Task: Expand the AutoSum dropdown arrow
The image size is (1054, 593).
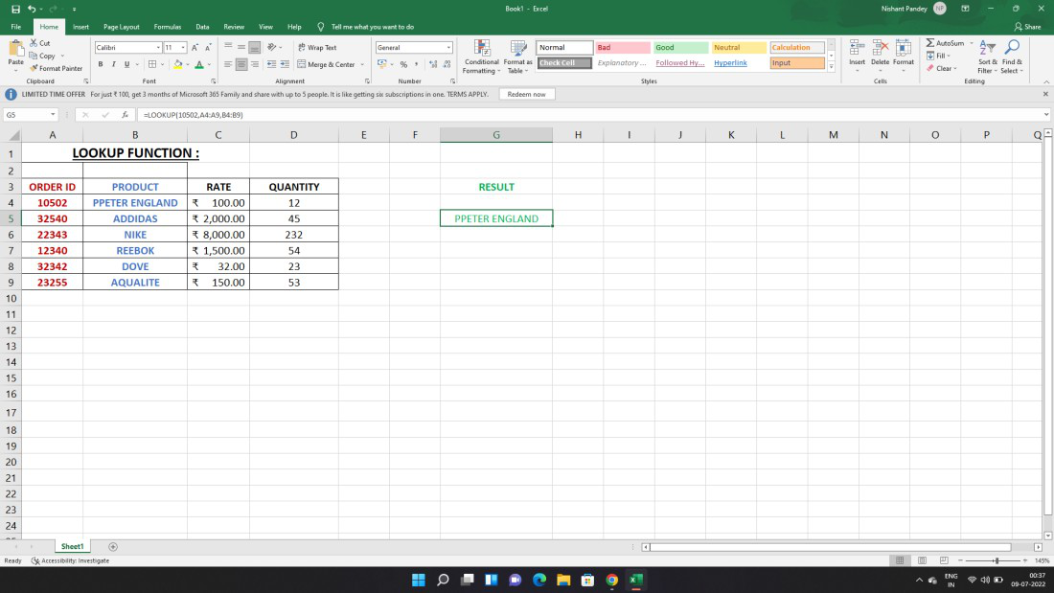Action: 972,43
